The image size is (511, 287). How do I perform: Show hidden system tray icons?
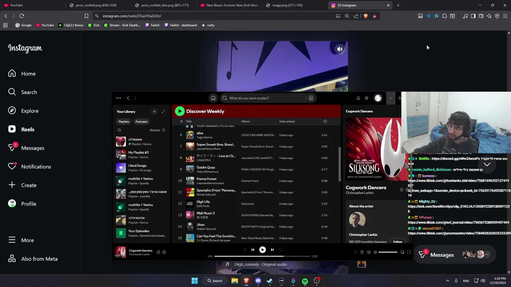[x=448, y=281]
